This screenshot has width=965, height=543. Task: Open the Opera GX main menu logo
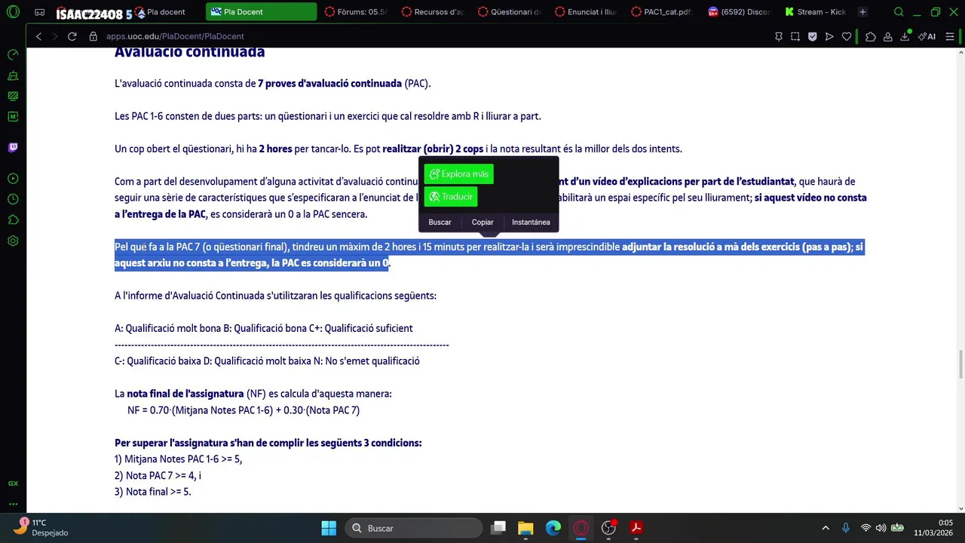[13, 12]
